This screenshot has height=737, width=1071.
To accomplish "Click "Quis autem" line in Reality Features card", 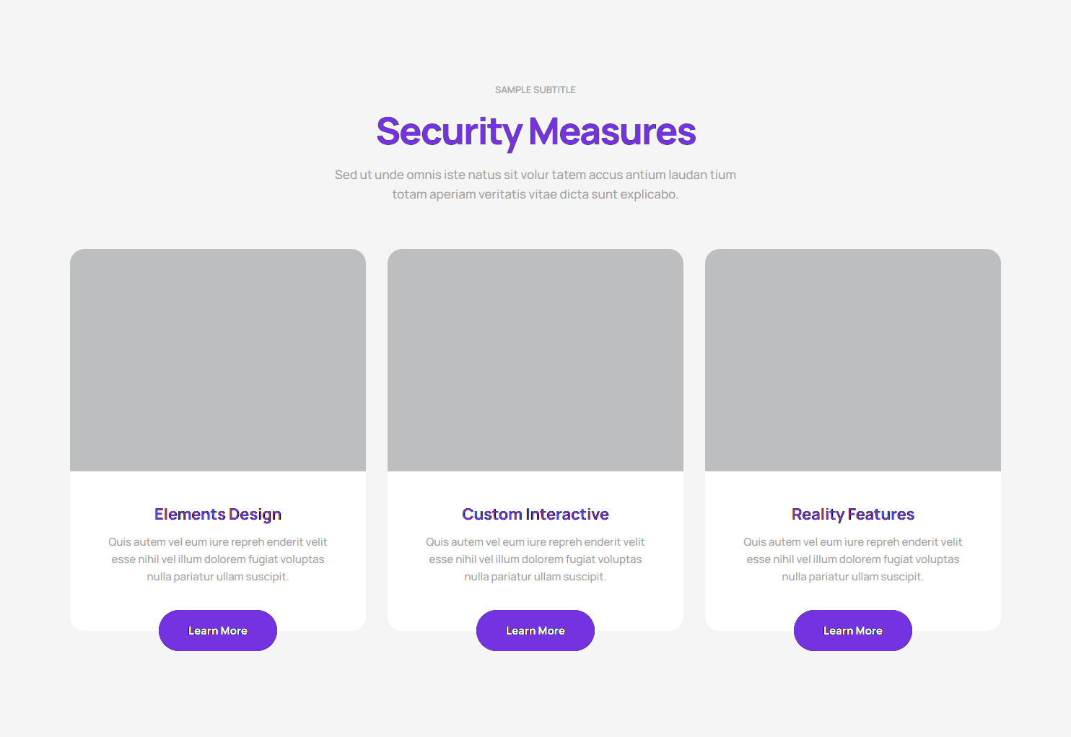I will pyautogui.click(x=853, y=542).
